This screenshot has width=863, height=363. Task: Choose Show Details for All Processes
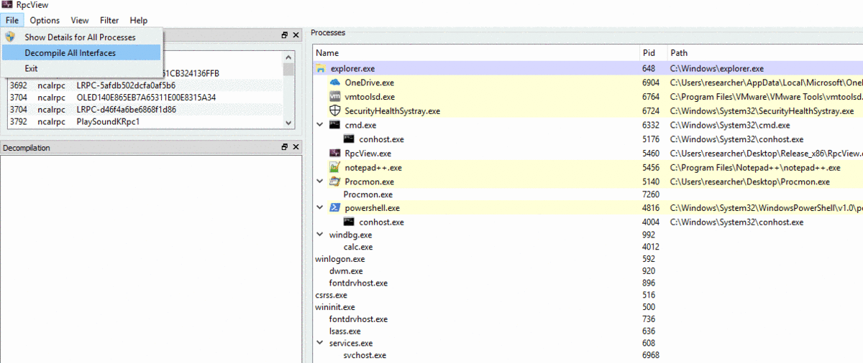pyautogui.click(x=80, y=37)
